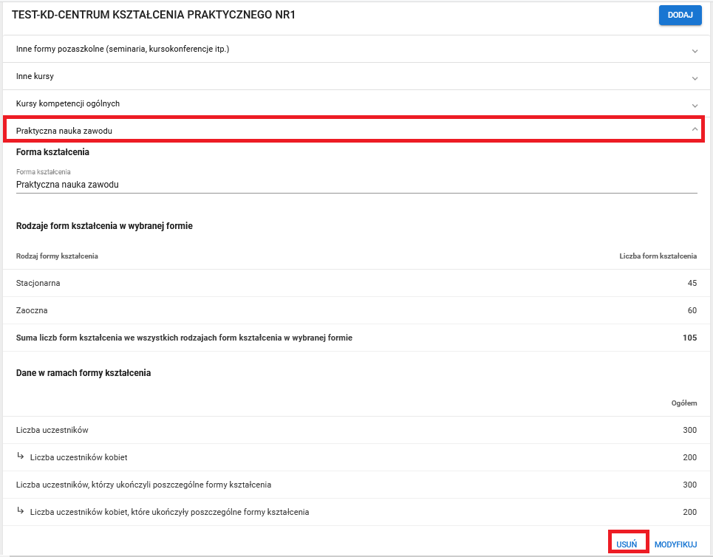The width and height of the screenshot is (713, 557).
Task: Expand chevron for Inne formy pozaszkolne
Action: 695,50
